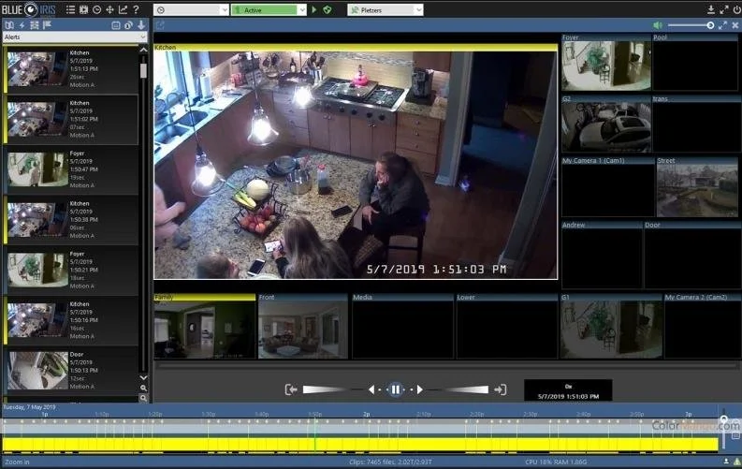Click the four-arrow PTZ move icon

pos(109,9)
